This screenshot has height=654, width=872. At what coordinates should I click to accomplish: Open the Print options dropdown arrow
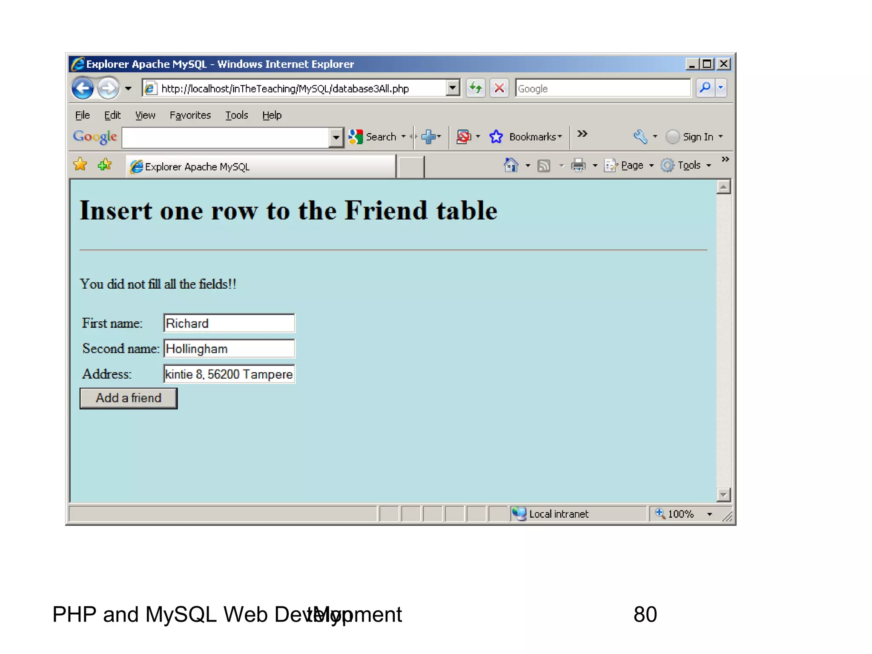[x=595, y=165]
